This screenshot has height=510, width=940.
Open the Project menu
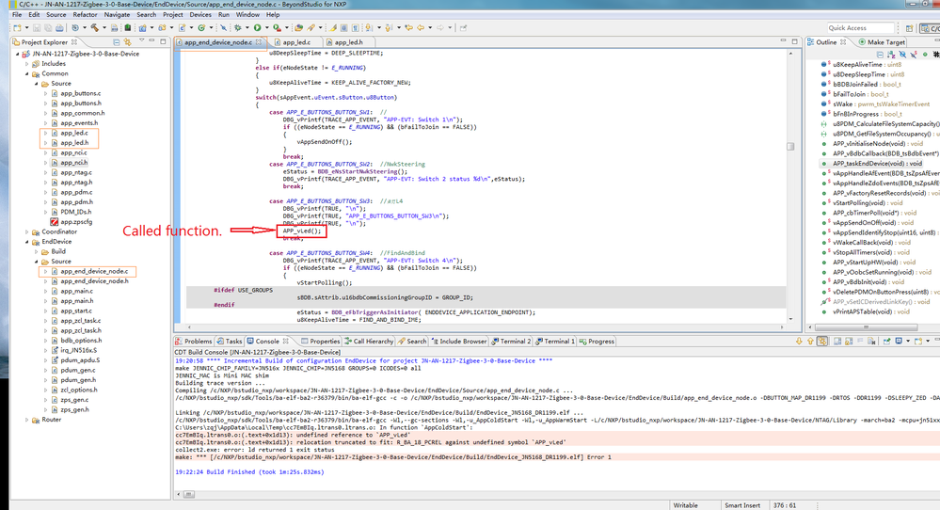172,14
